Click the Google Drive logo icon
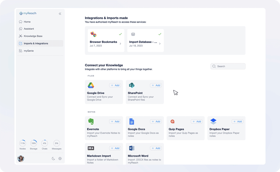The height and width of the screenshot is (172, 280). [91, 85]
